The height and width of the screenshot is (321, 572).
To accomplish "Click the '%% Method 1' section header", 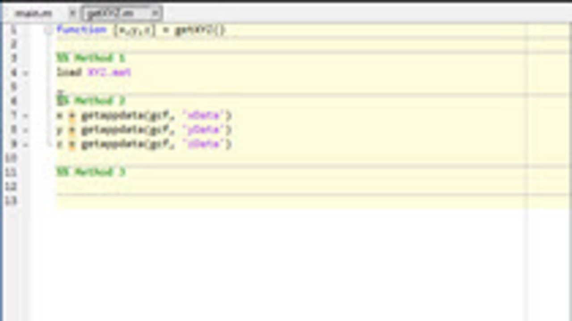I will [x=91, y=58].
